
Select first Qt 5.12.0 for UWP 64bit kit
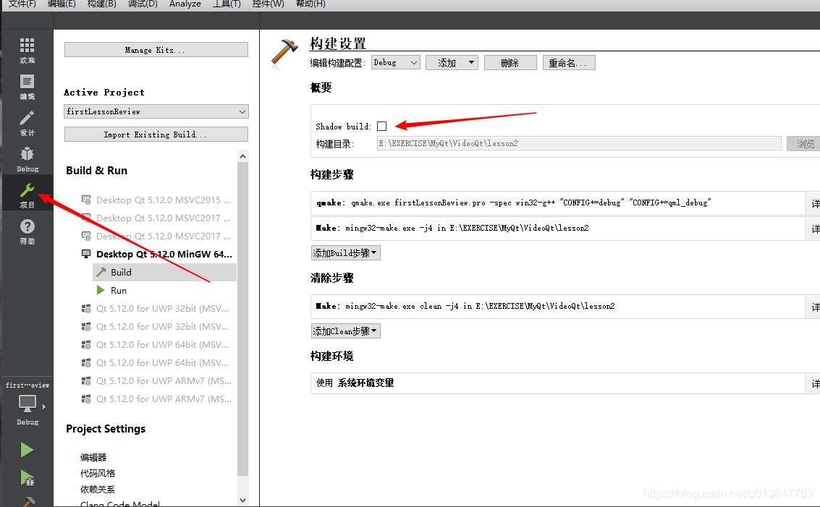pyautogui.click(x=156, y=344)
